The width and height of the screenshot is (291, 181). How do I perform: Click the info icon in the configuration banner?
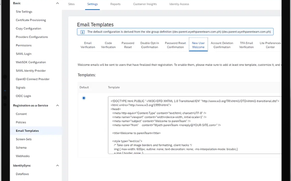82,31
